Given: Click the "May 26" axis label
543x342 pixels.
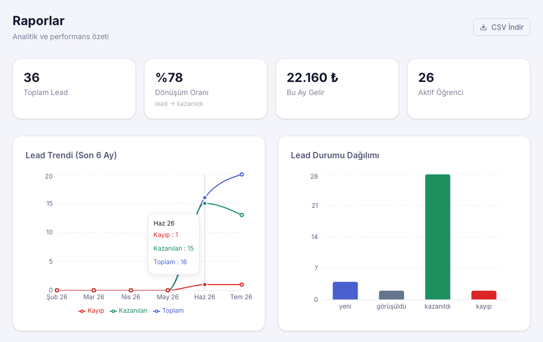Looking at the screenshot, I should pyautogui.click(x=168, y=297).
